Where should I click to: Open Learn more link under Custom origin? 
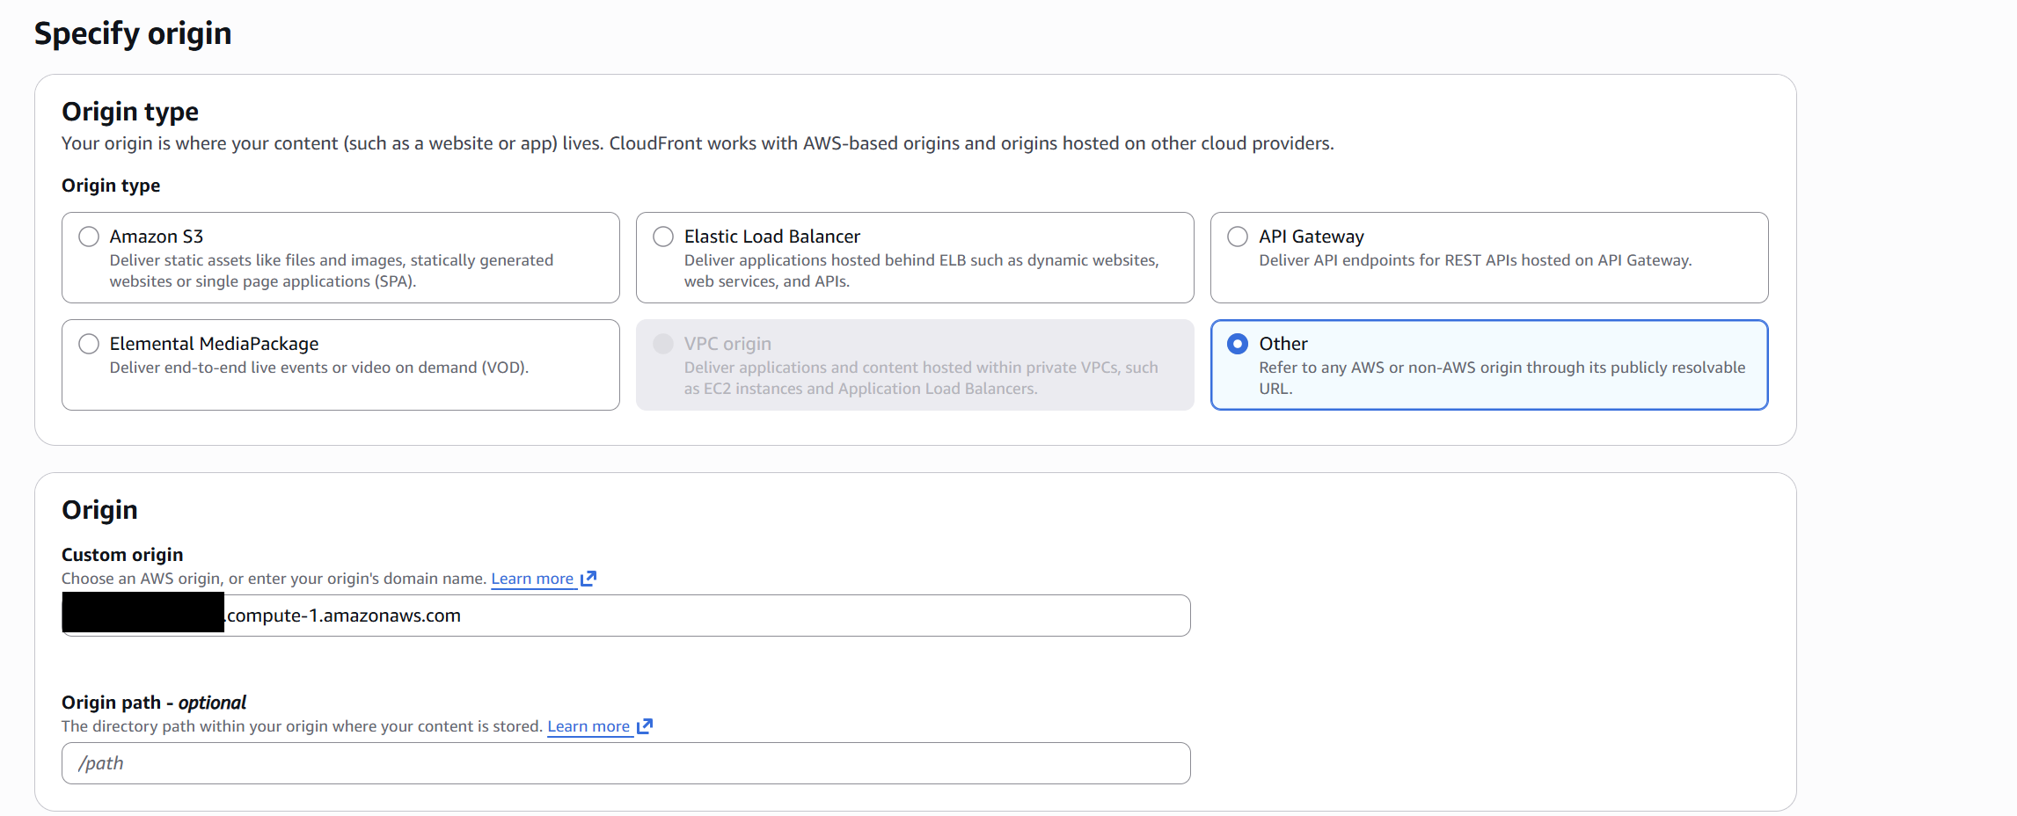pyautogui.click(x=532, y=579)
